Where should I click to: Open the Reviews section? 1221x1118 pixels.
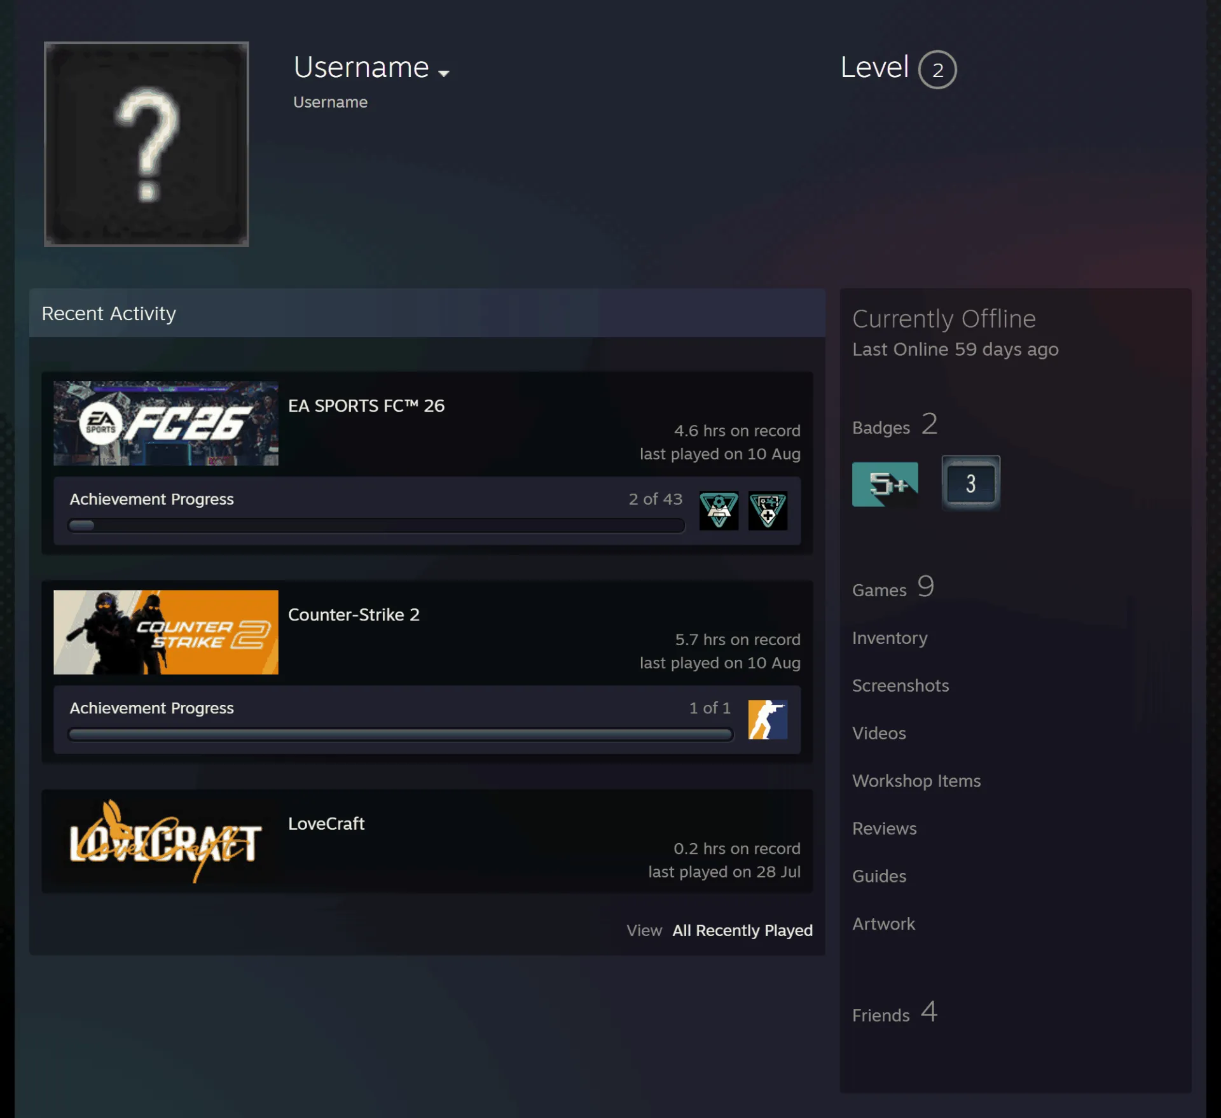[884, 828]
